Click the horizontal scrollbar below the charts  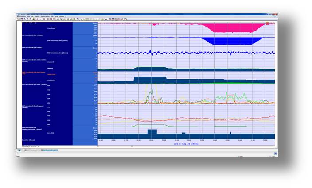[186, 146]
